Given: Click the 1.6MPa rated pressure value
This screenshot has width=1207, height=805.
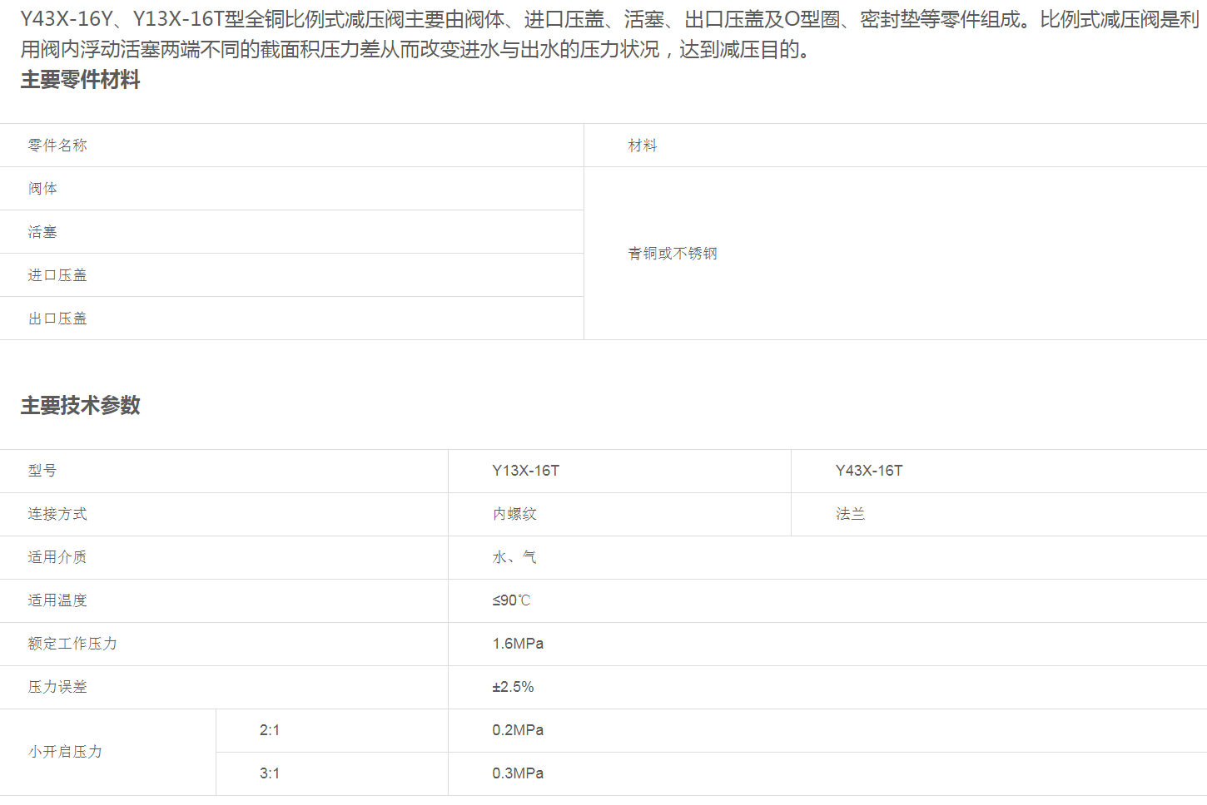Looking at the screenshot, I should pos(518,644).
